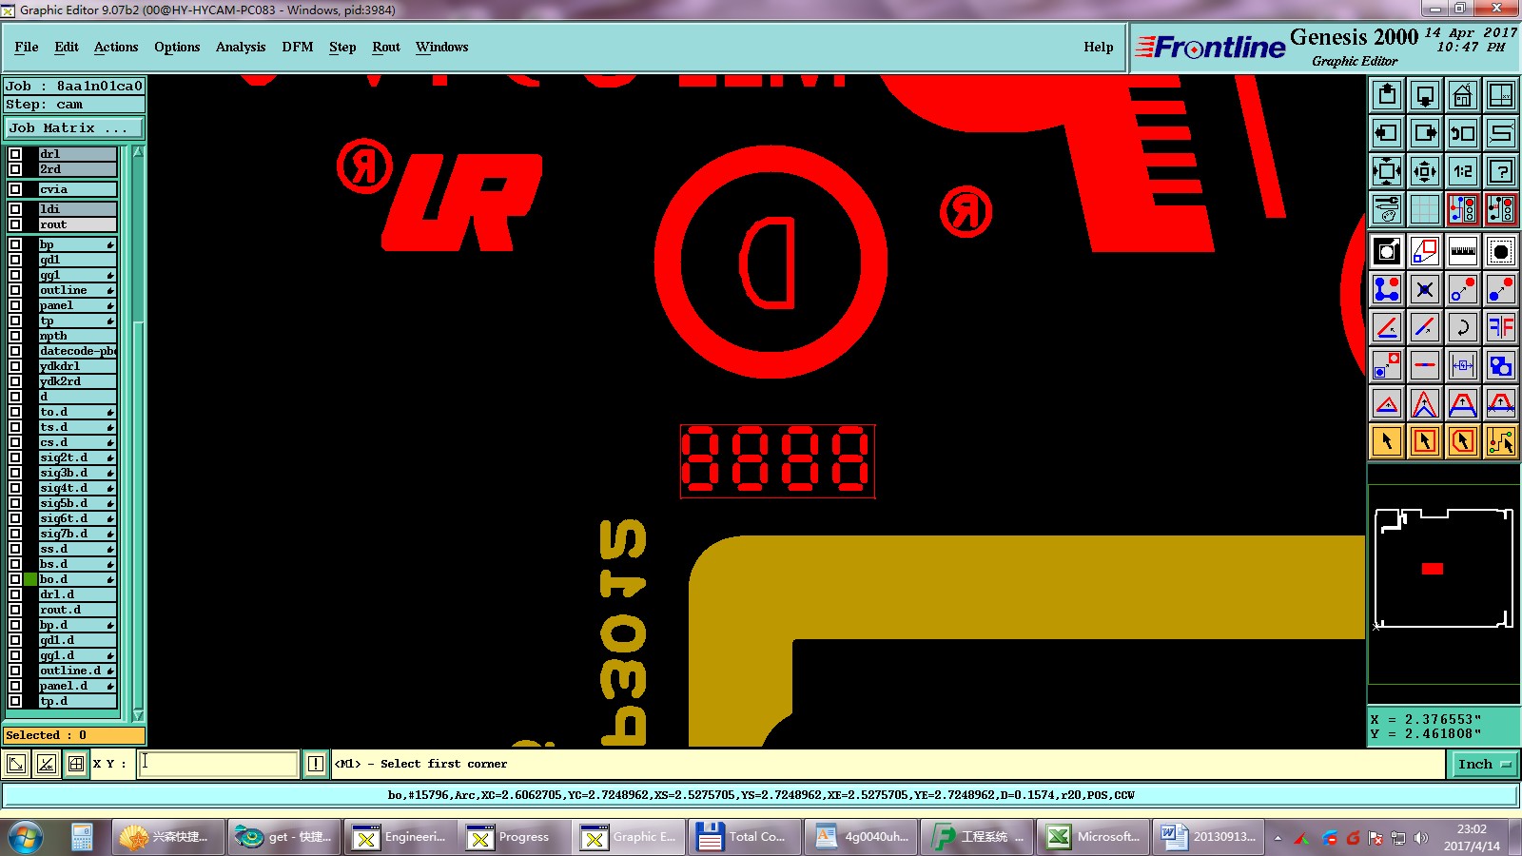Click the pan up view icon
The height and width of the screenshot is (856, 1522).
[x=1387, y=95]
